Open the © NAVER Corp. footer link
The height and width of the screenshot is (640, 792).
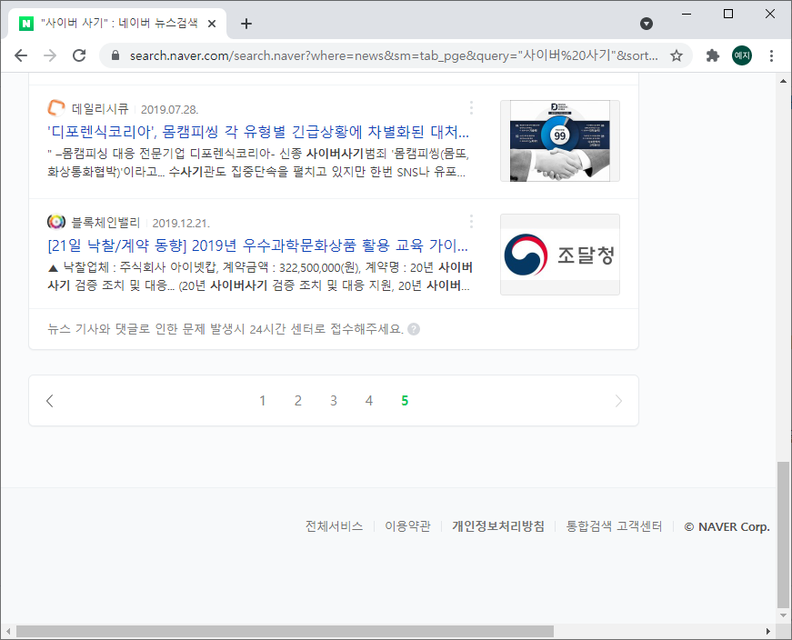[727, 526]
